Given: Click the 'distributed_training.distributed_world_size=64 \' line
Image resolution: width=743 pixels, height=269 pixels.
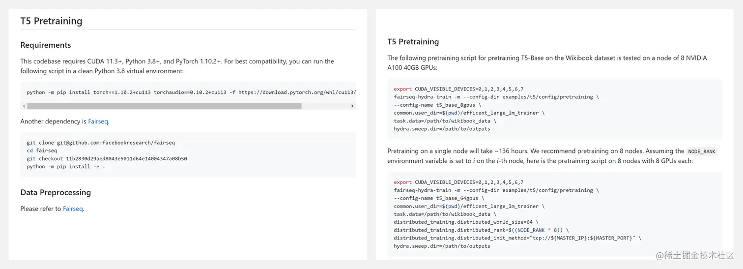Looking at the screenshot, I should (x=466, y=222).
